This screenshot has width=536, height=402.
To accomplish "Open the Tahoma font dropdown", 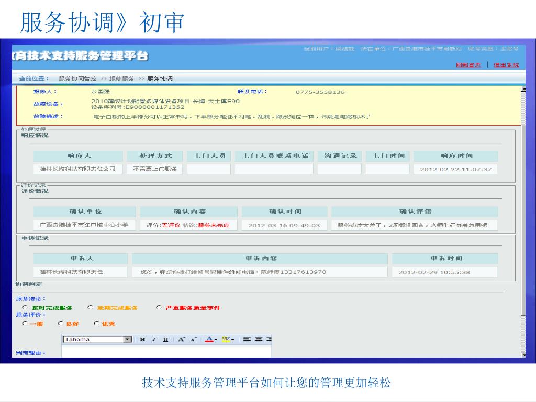I will pyautogui.click(x=128, y=339).
